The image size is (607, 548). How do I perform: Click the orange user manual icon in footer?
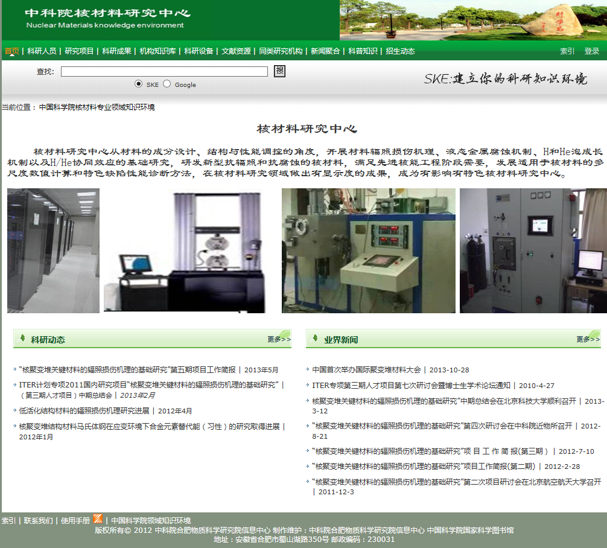[98, 519]
